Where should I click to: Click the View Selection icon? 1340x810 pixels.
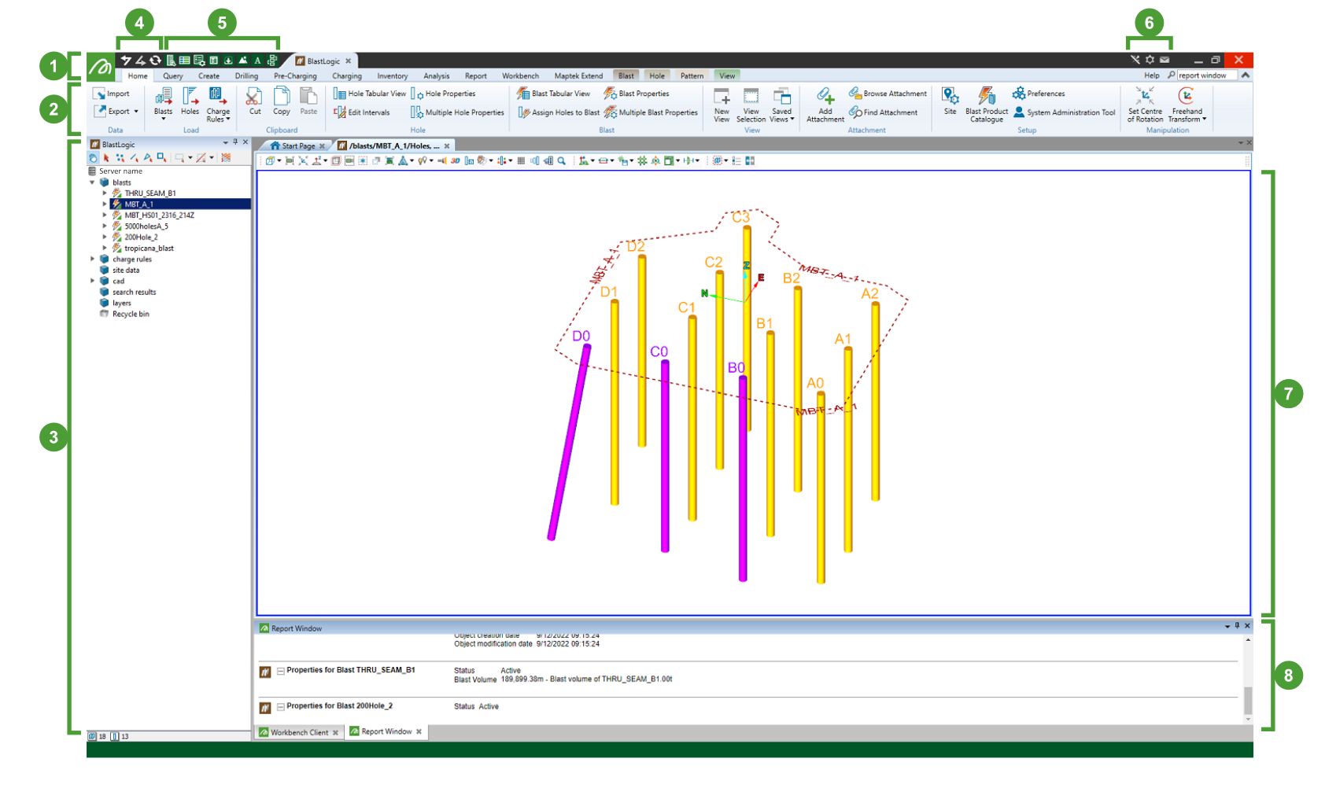pos(751,97)
